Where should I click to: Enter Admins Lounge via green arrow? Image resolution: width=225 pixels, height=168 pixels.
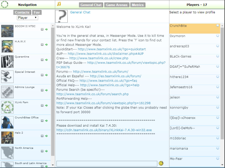pyautogui.click(x=46, y=90)
